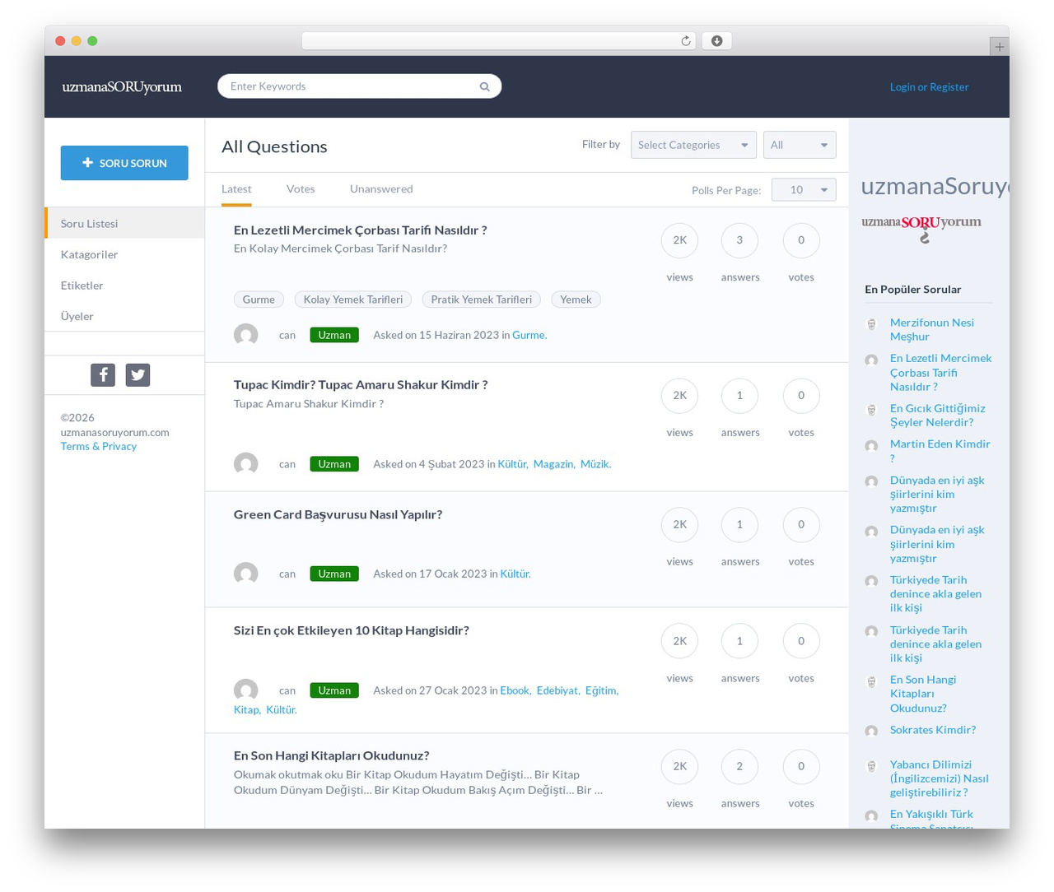Open the Twitter social icon
1054x892 pixels.
click(138, 375)
